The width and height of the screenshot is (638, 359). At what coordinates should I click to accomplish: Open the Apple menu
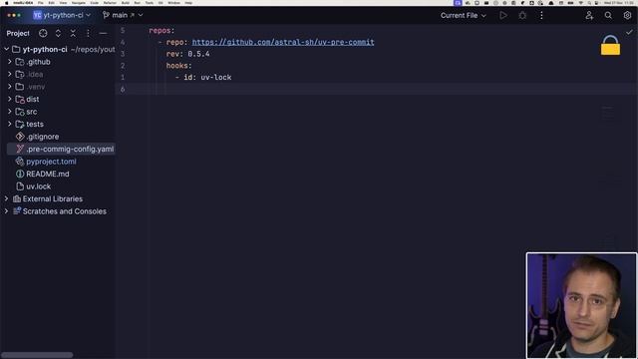click(6, 2)
